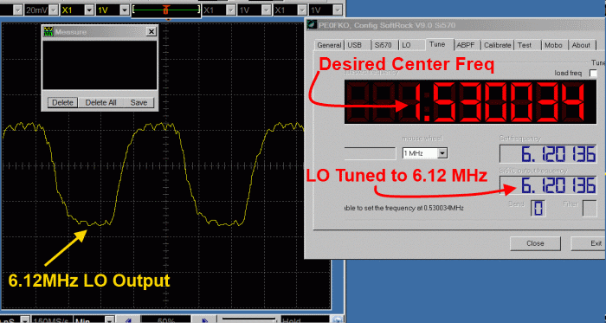The height and width of the screenshot is (323, 606).
Task: Open the Si570 tab
Action: click(x=384, y=45)
